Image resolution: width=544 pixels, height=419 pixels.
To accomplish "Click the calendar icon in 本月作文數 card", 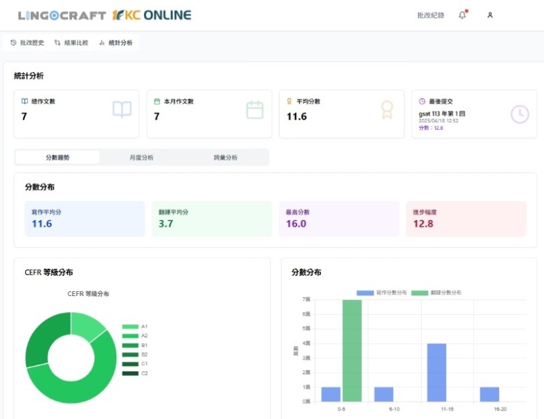I will [255, 110].
